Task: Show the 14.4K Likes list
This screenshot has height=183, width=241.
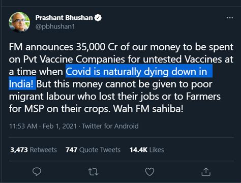Action: (x=147, y=150)
